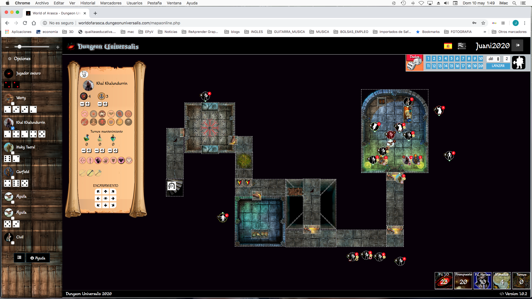This screenshot has height=299, width=532.
Task: Face up with the Encaramiento arrow
Action: tap(106, 192)
